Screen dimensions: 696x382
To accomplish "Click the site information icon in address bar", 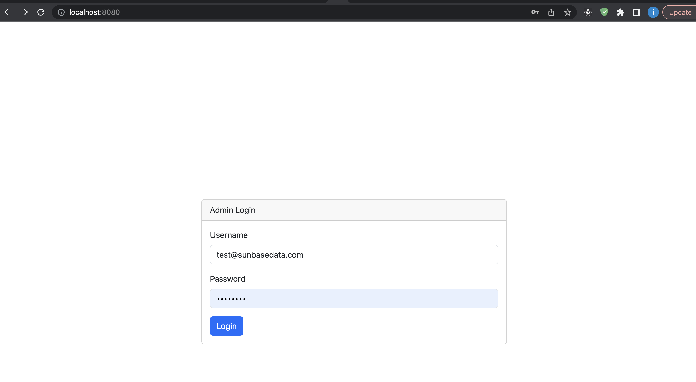I will (x=61, y=12).
